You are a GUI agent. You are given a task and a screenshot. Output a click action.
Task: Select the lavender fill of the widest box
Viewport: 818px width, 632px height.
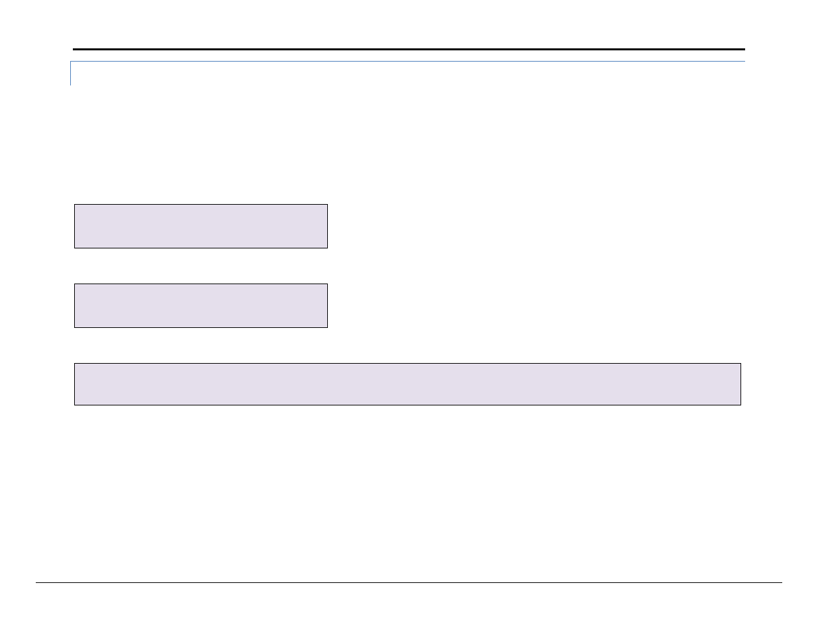407,384
